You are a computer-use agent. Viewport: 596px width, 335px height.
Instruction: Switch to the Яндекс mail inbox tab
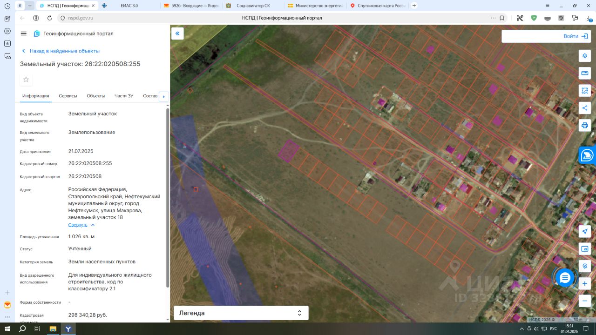(191, 6)
